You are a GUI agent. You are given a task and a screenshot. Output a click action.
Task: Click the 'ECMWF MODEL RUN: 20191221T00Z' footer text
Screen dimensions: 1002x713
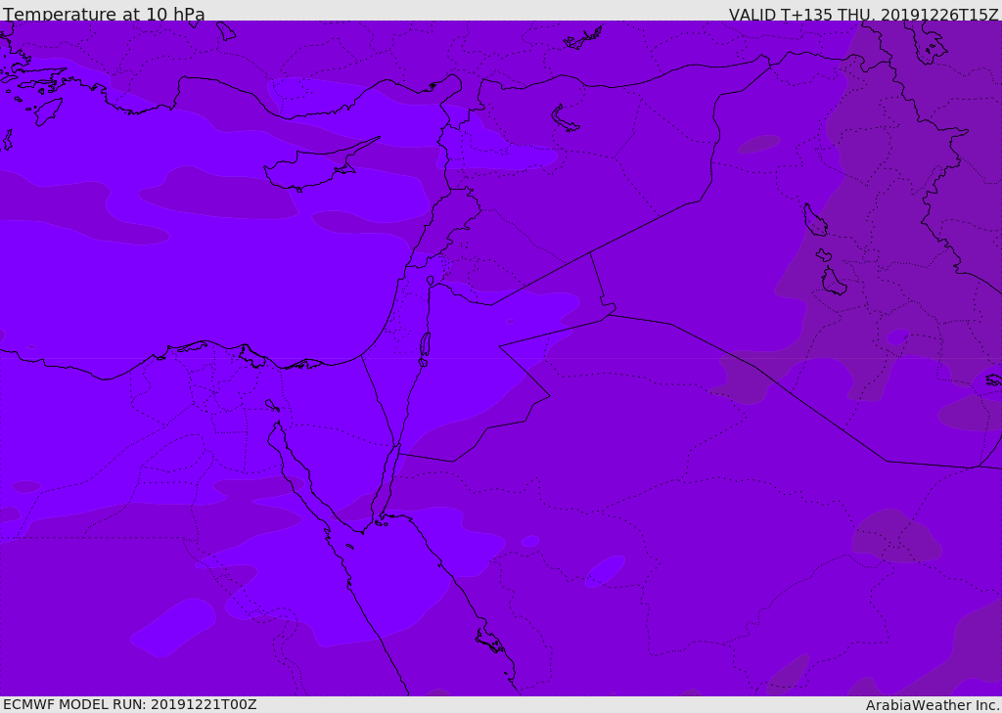point(130,705)
